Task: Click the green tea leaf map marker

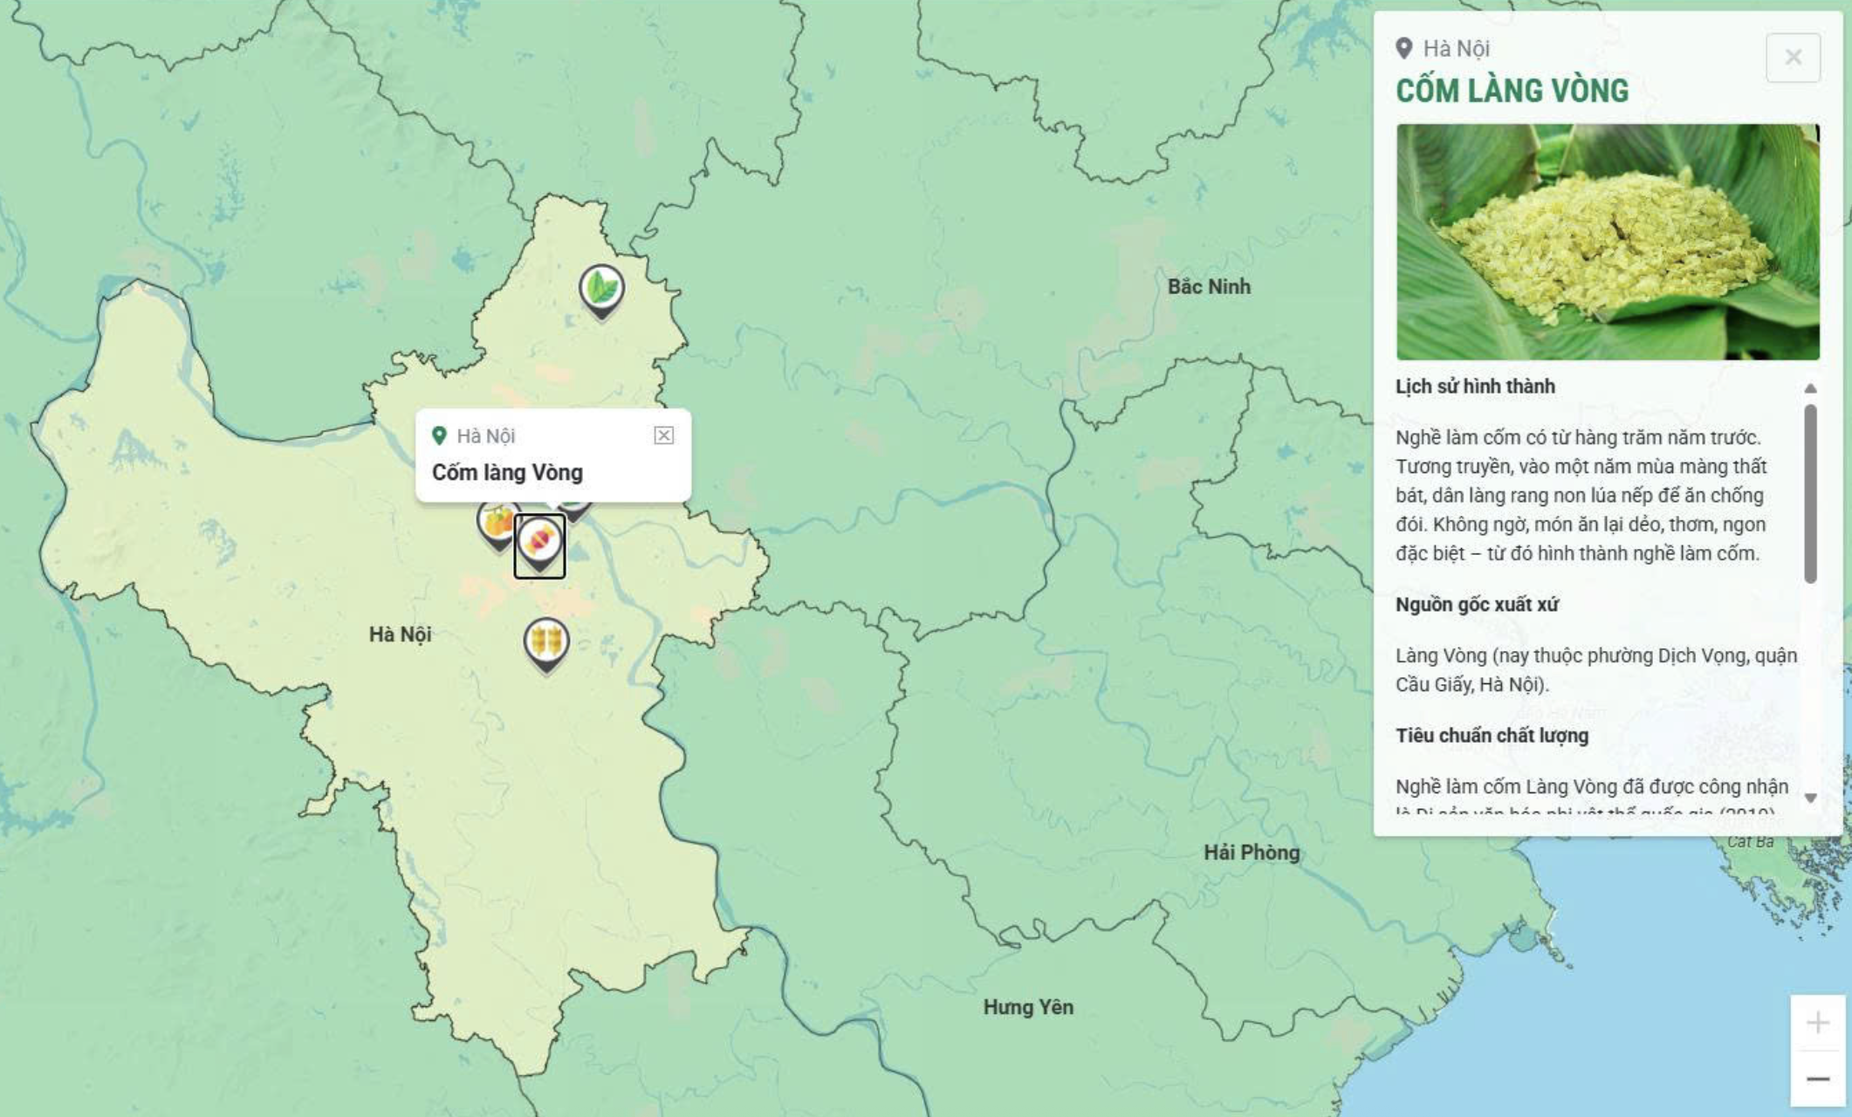Action: pyautogui.click(x=601, y=289)
